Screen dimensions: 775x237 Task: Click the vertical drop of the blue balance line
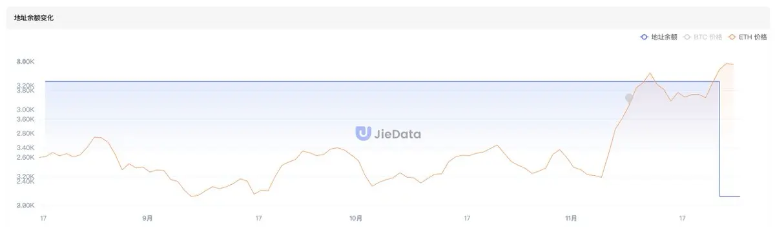pos(719,138)
